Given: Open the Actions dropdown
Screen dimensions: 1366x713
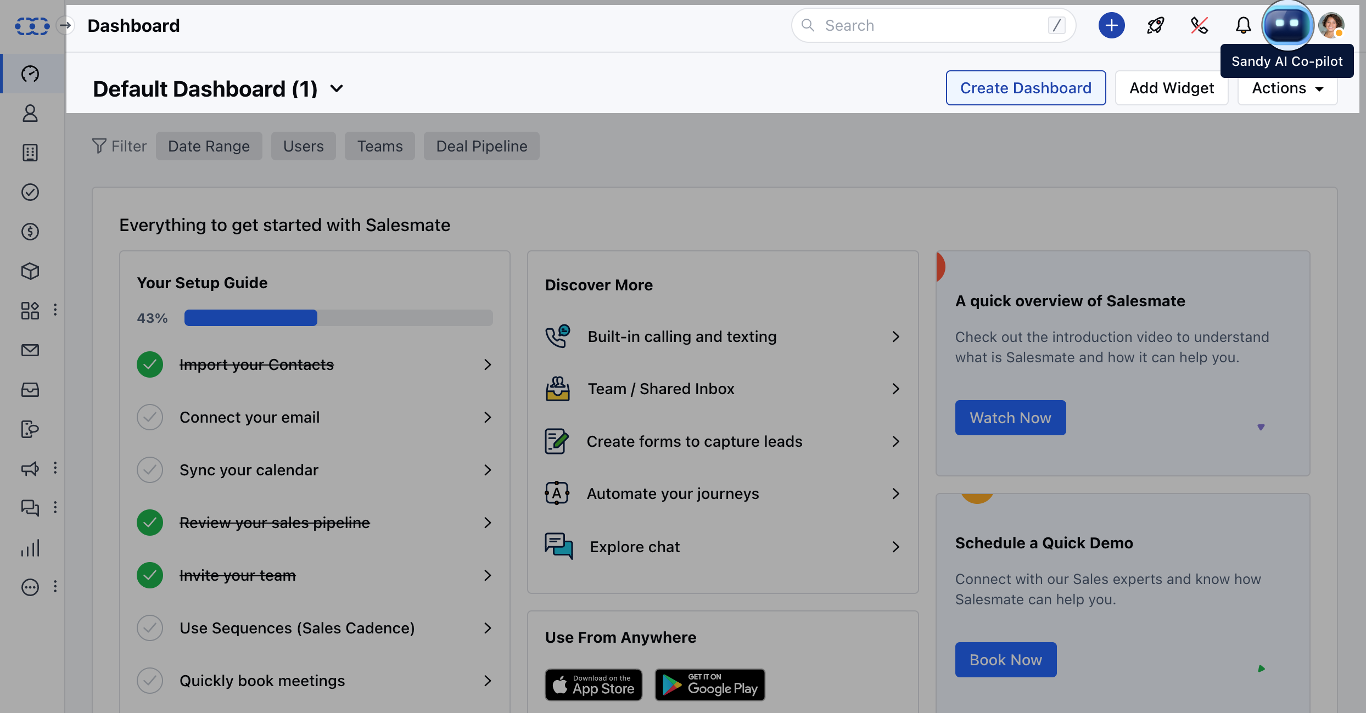Looking at the screenshot, I should click(1287, 88).
